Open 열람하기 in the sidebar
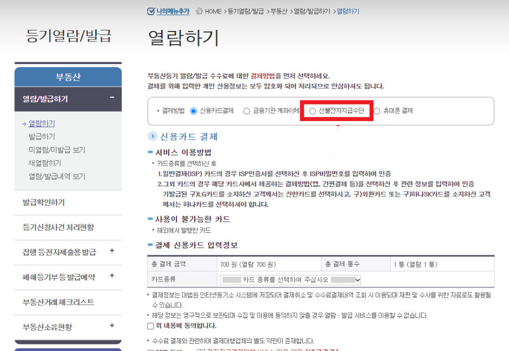 41,123
